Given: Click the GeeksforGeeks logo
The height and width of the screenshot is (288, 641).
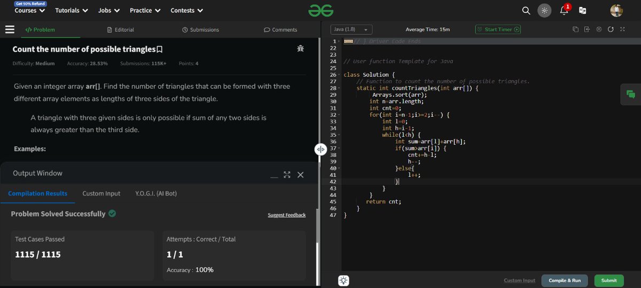Looking at the screenshot, I should pos(320,10).
